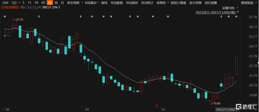The image size is (259, 112).
Task: Click the (日线,前复权) chart label
Action: point(10,7)
